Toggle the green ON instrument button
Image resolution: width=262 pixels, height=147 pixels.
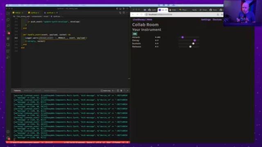[135, 34]
